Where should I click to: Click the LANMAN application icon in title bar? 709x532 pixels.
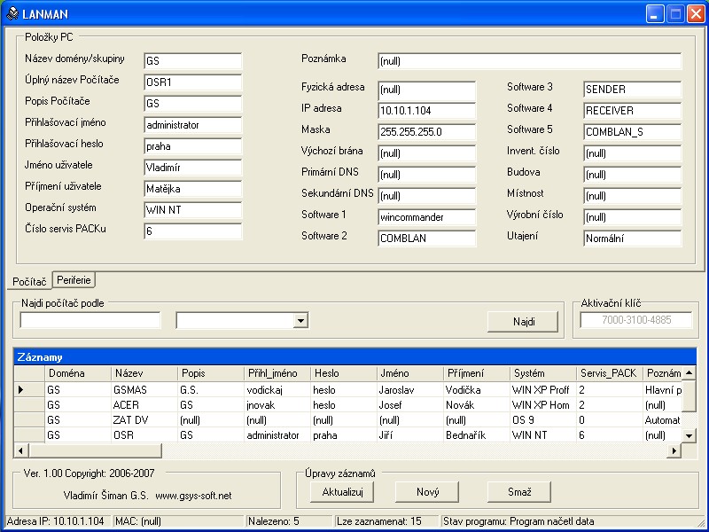click(11, 14)
